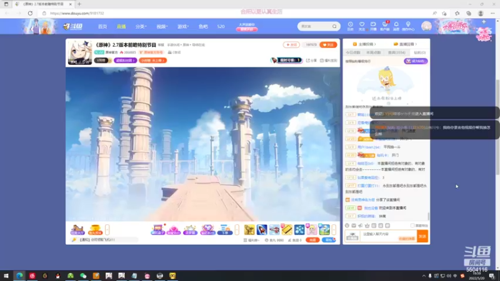Select the blonde character gift

(311, 229)
